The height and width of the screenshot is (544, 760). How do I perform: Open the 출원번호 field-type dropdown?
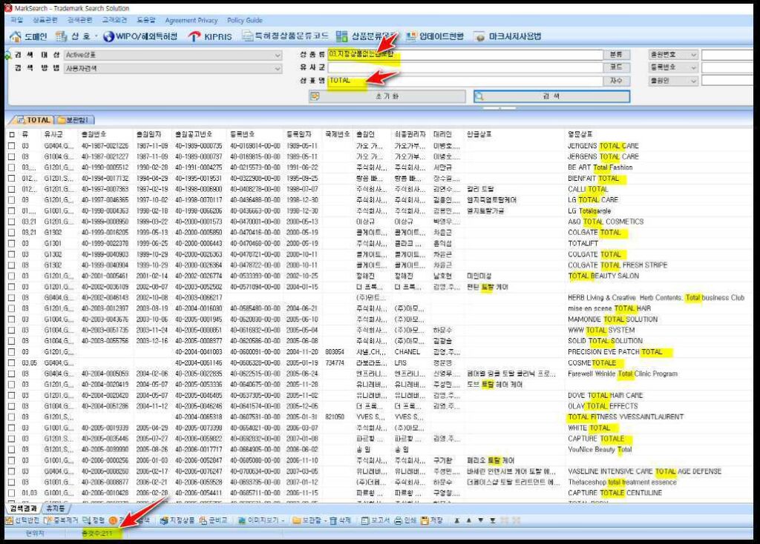pos(673,55)
